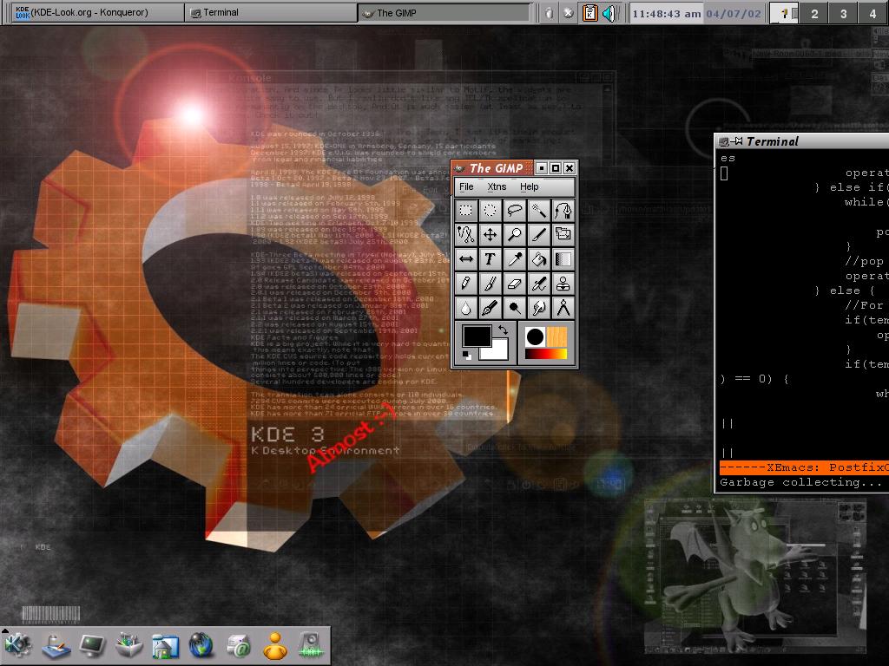Click the mouse tray icon

coord(549,12)
